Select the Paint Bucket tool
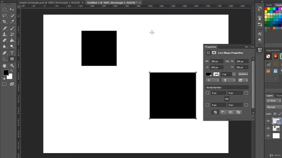 [x=12, y=40]
